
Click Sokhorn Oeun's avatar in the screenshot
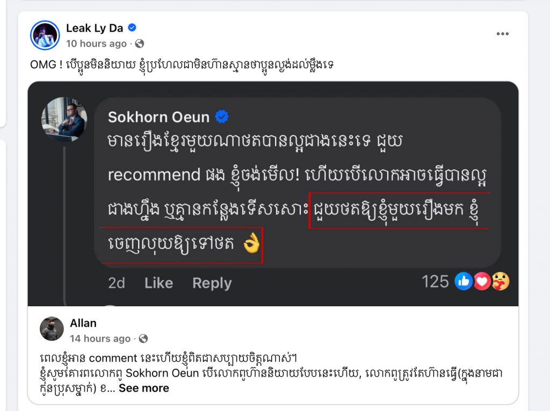point(64,119)
